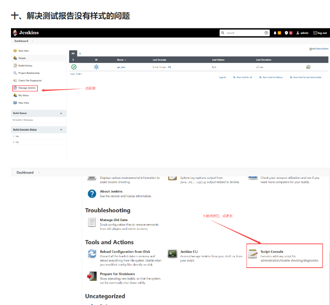The image size is (330, 305).
Task: Click the People sidebar icon
Action: pyautogui.click(x=15, y=58)
